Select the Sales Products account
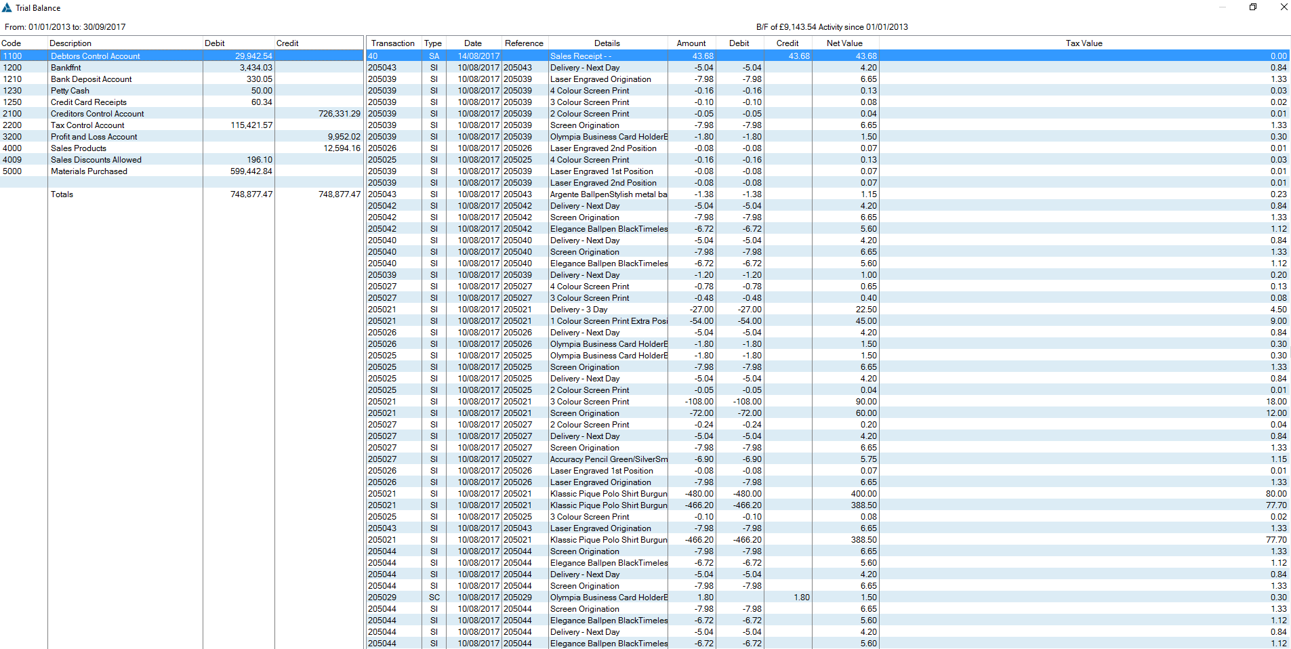1291x649 pixels. click(x=182, y=148)
